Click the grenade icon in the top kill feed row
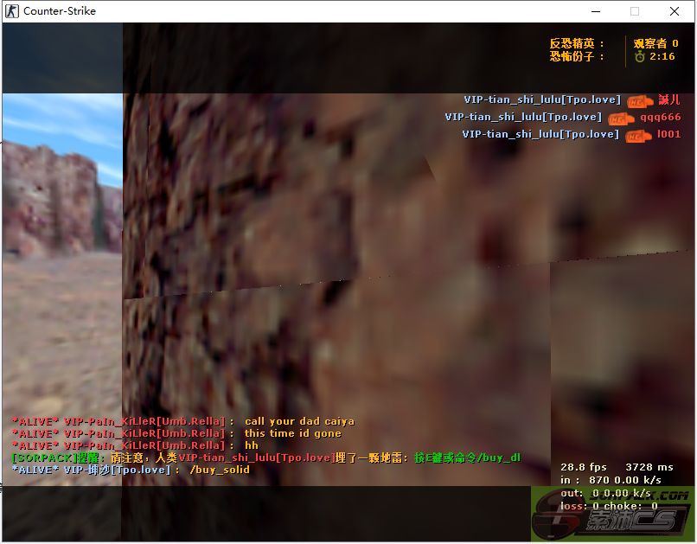Viewport: 697px width, 544px height. click(640, 102)
